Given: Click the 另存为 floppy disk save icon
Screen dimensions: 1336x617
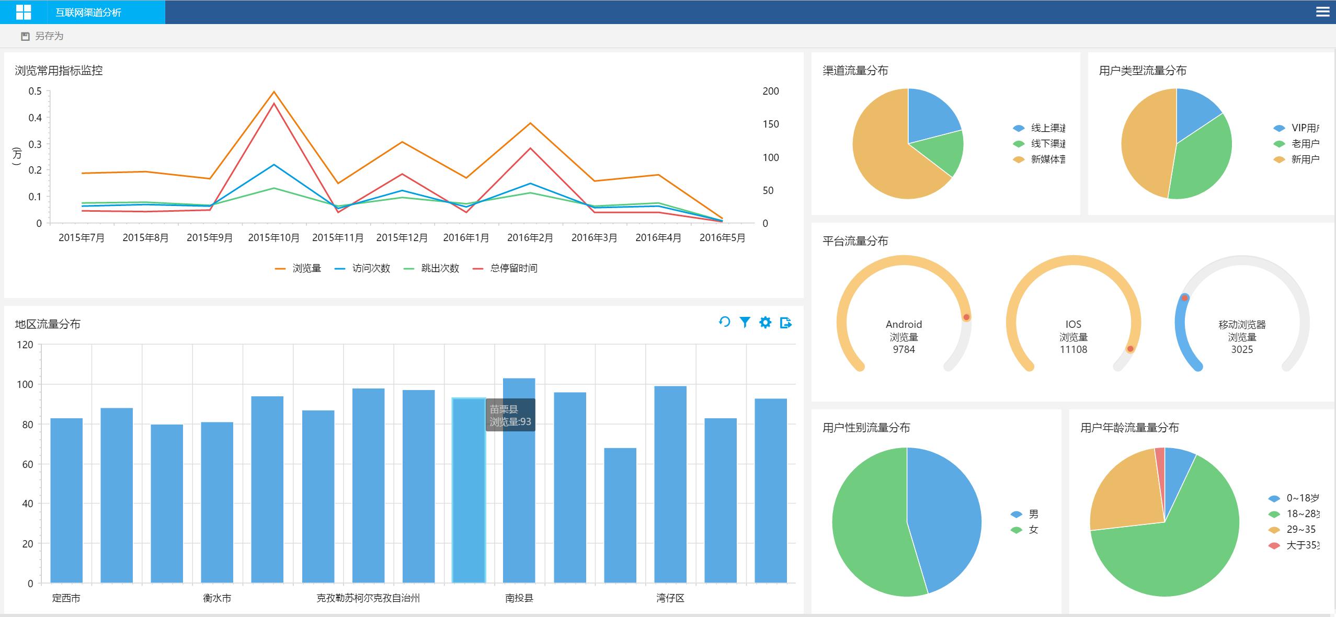Looking at the screenshot, I should tap(25, 36).
